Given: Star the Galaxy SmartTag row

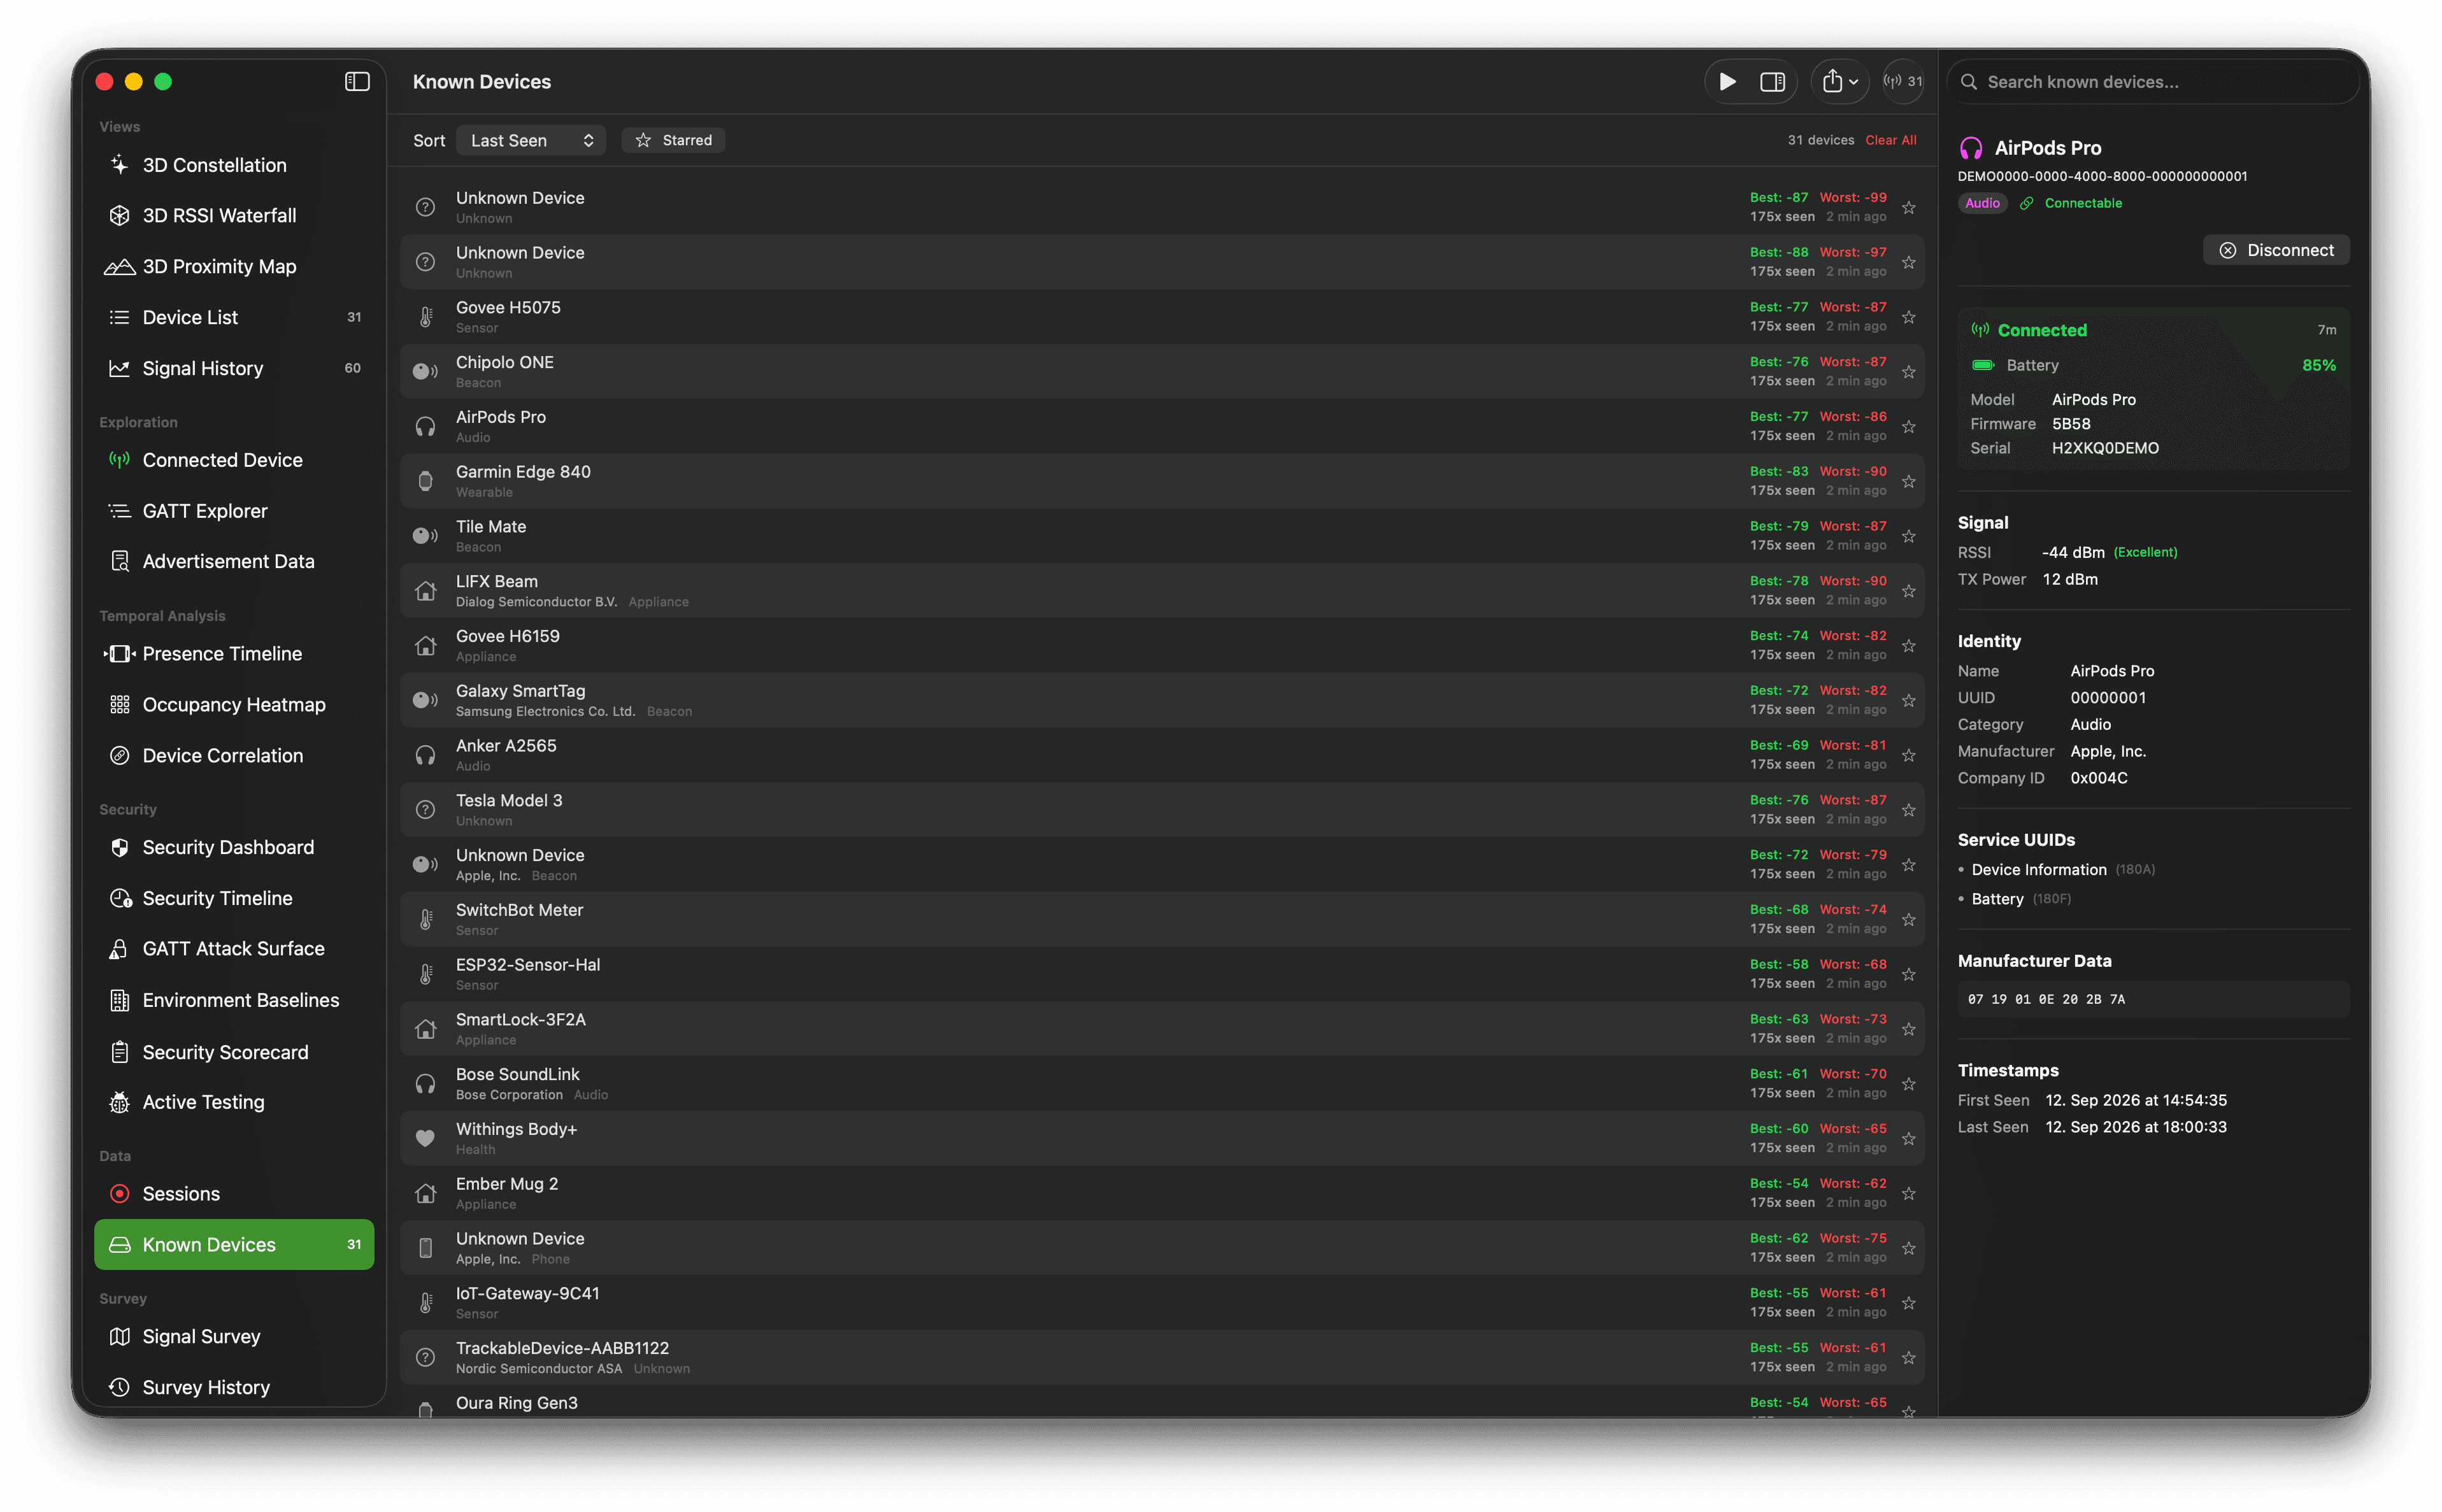Looking at the screenshot, I should click(1909, 701).
